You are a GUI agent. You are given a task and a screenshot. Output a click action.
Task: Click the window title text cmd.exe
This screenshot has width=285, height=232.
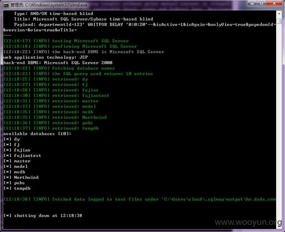49,5
